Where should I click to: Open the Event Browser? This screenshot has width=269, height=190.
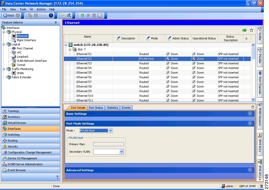click(x=31, y=170)
